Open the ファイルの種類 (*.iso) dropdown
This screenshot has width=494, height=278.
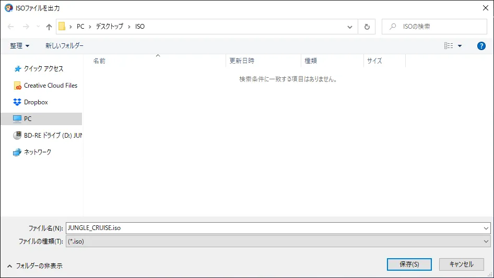point(278,241)
